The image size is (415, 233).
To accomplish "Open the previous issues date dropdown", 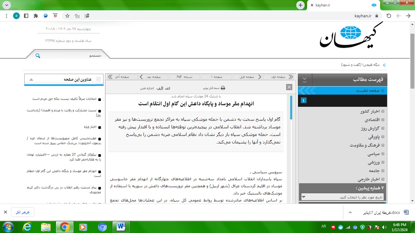I will click(x=342, y=197).
